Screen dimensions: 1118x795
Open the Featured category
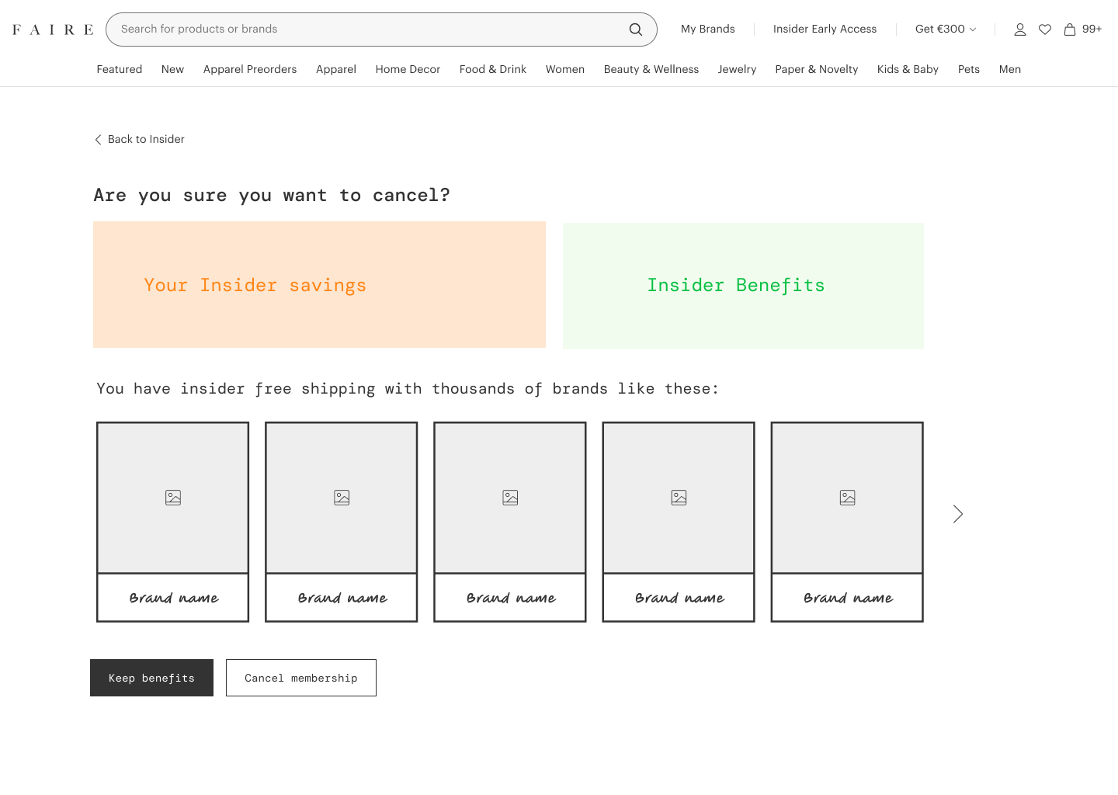120,69
